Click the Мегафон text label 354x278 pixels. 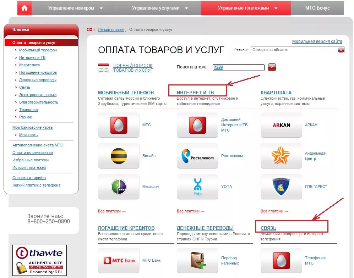pos(150,187)
